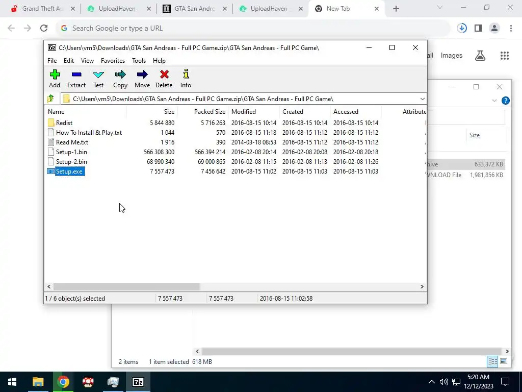Sort by the Accessed column header
Screen dimensions: 522x392
coord(355,112)
